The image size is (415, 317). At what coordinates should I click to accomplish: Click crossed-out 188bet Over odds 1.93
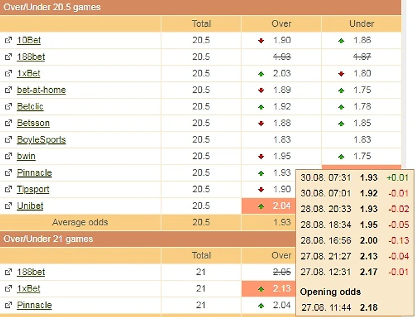pos(282,57)
